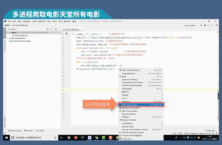The height and width of the screenshot is (145, 222).
Task: Select Debug 'movie_spider' in context menu
Action: (x=141, y=108)
